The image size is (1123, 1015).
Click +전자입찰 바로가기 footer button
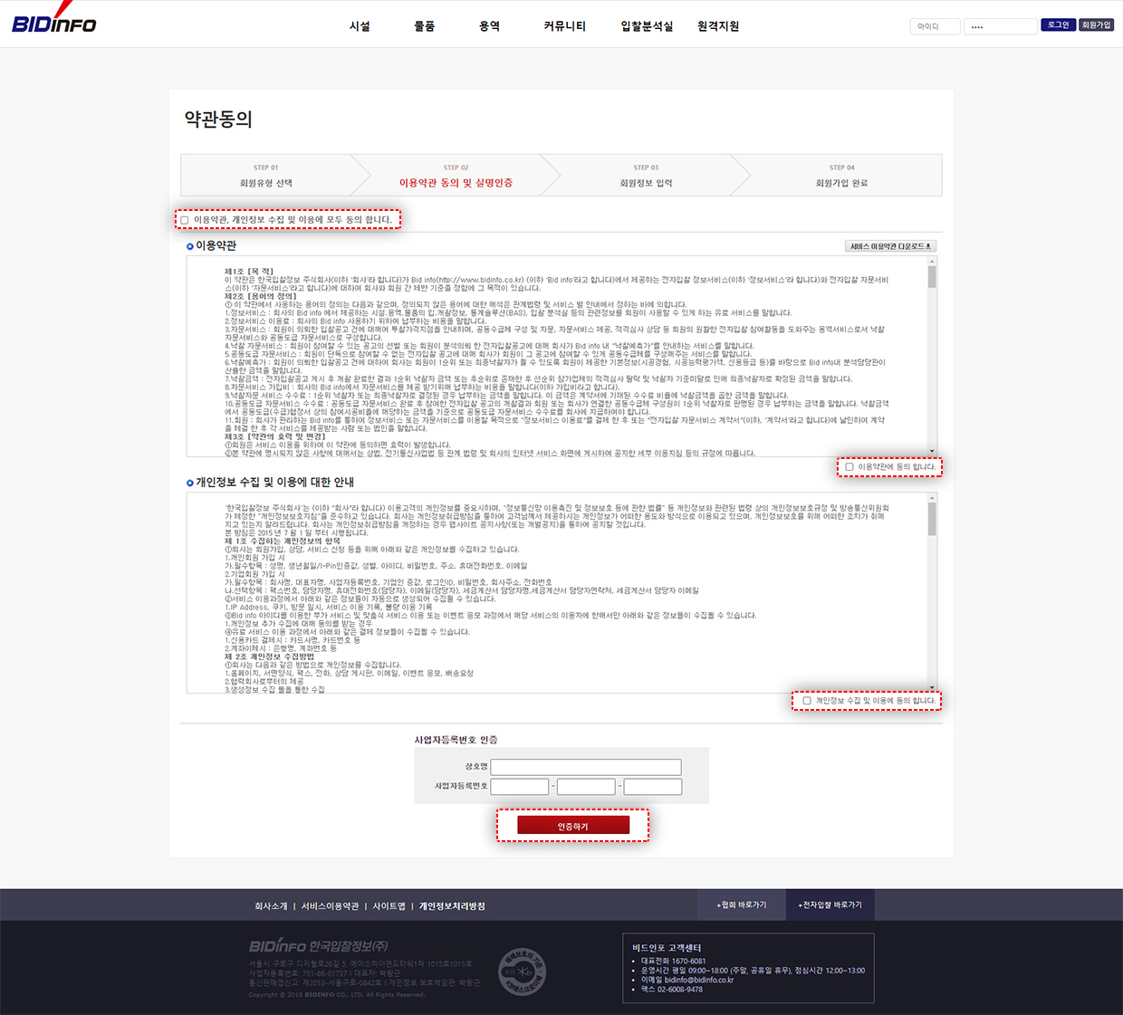point(830,905)
